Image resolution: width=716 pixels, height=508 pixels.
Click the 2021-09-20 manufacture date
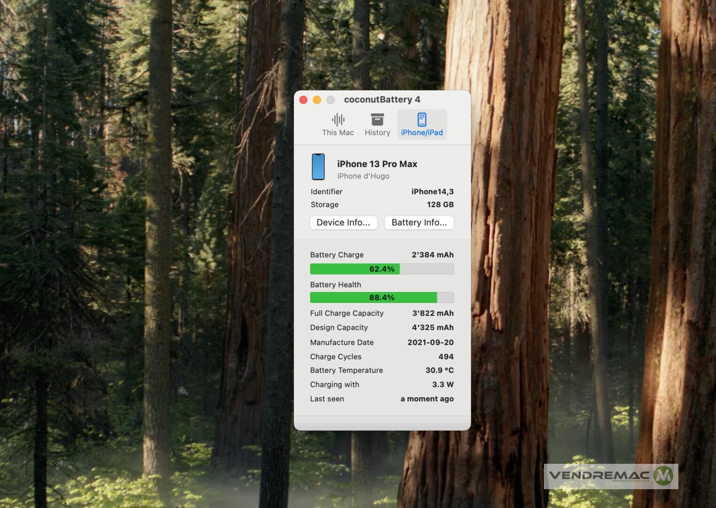click(430, 342)
